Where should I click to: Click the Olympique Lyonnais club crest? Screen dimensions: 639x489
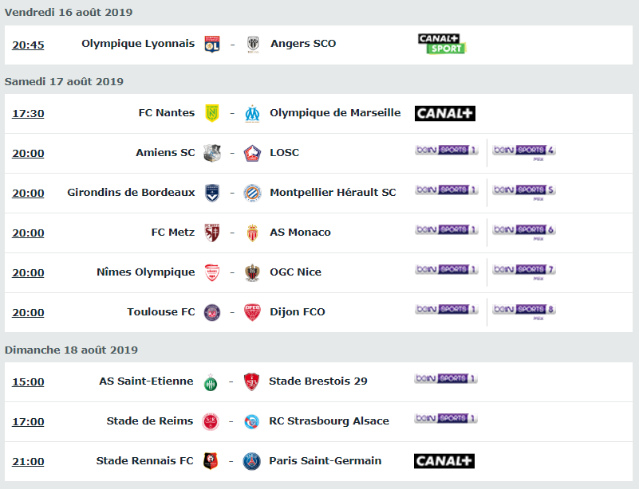tap(212, 44)
